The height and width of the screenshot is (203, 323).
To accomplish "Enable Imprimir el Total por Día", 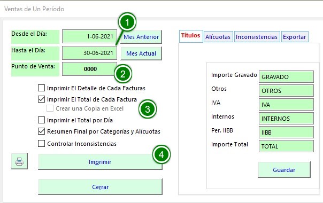I will pyautogui.click(x=41, y=120).
